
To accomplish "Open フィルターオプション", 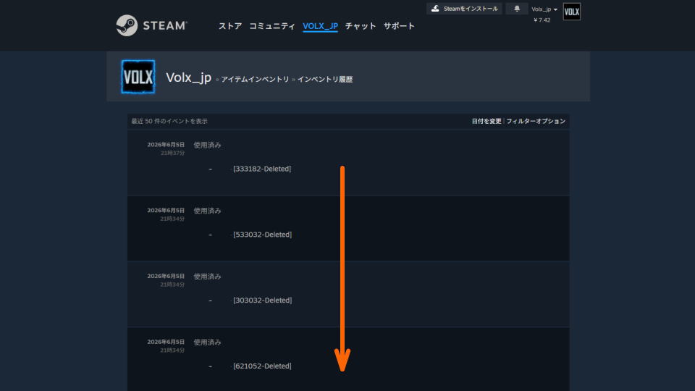I will pyautogui.click(x=536, y=121).
